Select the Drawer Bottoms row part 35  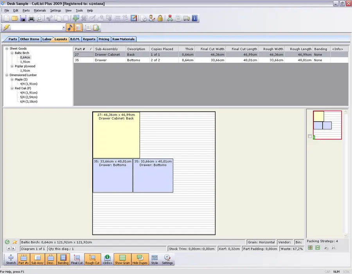[x=211, y=60]
